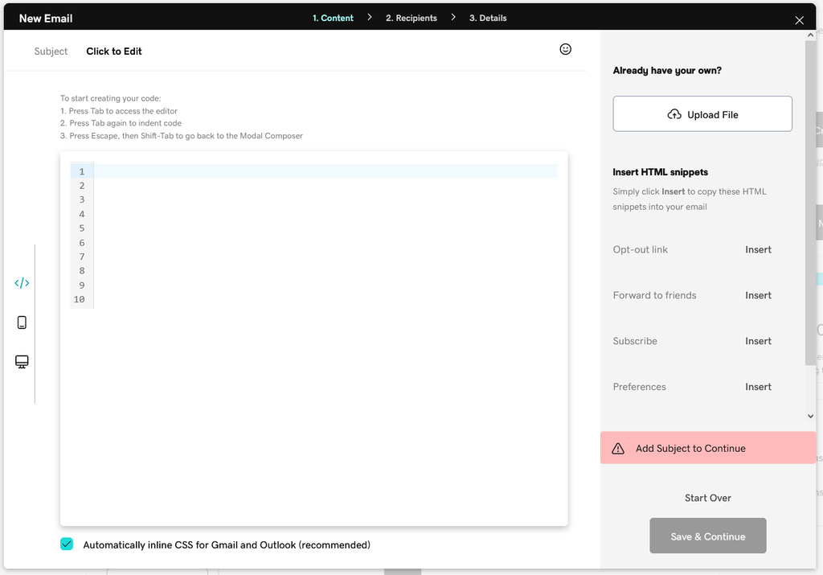Uncheck automatically inline CSS checkbox
The image size is (823, 575).
click(67, 544)
